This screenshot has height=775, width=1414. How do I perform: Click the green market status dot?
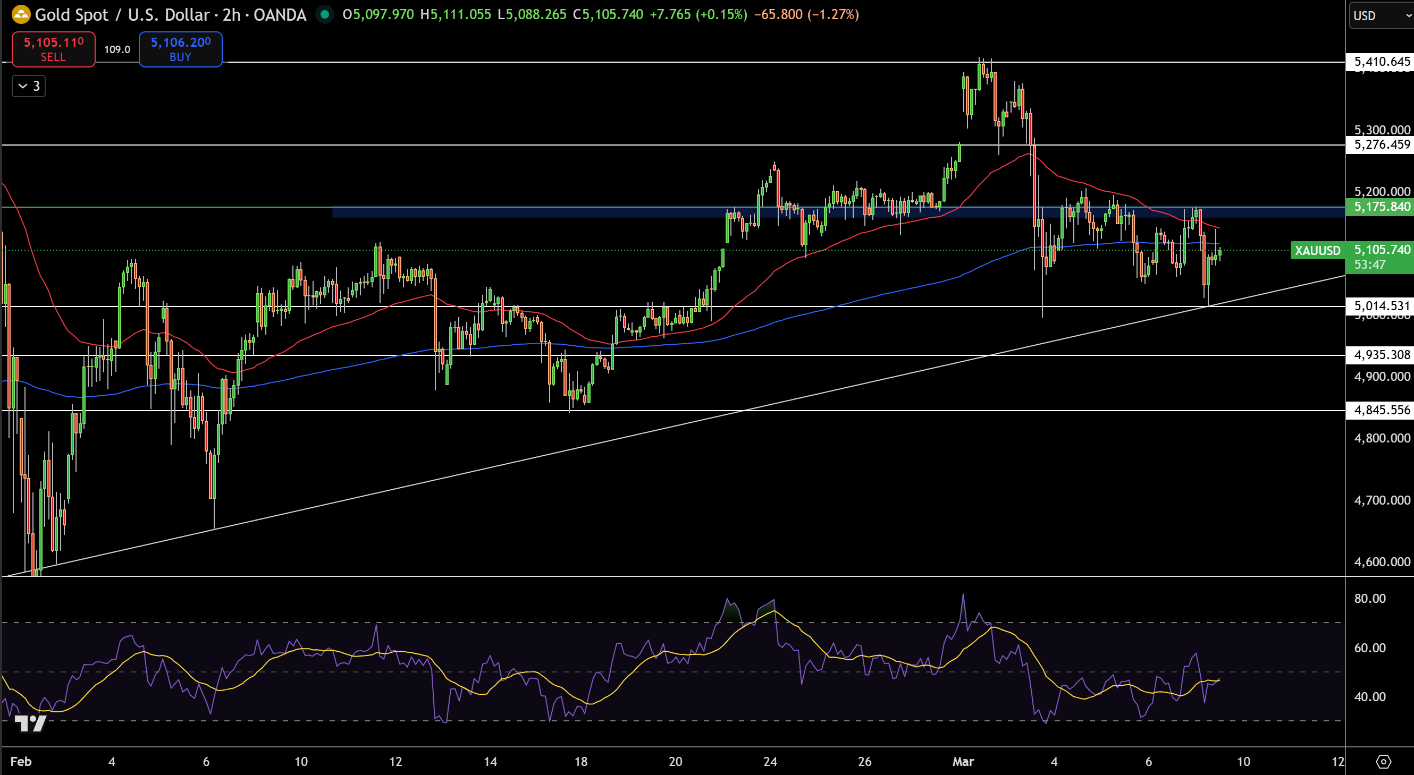(x=325, y=14)
